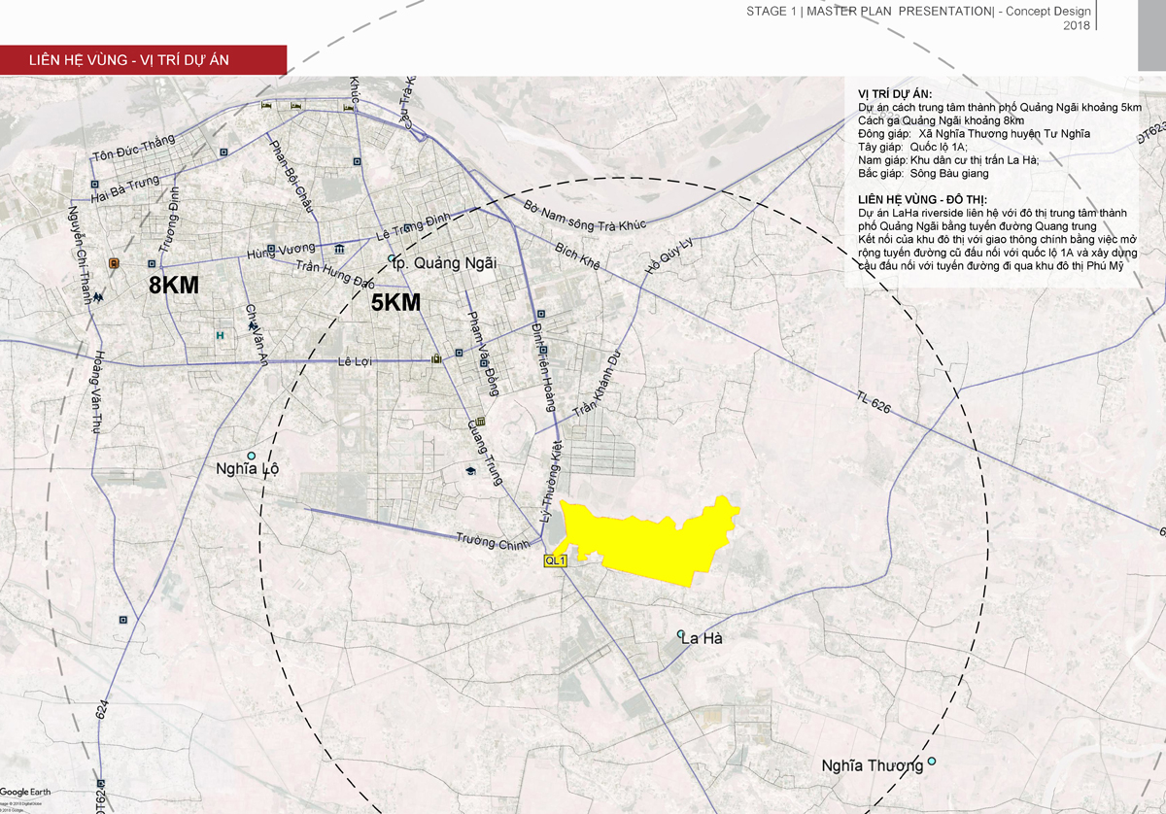This screenshot has height=814, width=1166.
Task: Click the Nguyễn Chí Thanh street label
Action: click(80, 254)
